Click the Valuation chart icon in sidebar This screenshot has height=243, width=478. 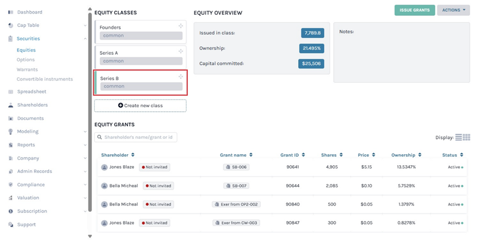tap(11, 198)
